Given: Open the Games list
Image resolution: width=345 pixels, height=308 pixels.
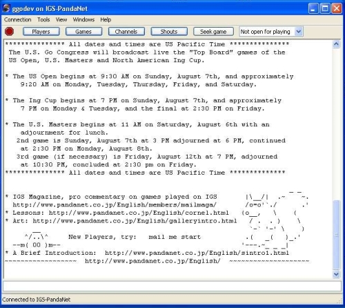Looking at the screenshot, I should coord(83,32).
